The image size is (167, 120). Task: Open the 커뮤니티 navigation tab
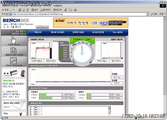click(38, 32)
